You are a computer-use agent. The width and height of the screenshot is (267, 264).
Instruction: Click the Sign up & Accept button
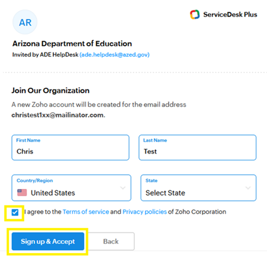(x=48, y=241)
